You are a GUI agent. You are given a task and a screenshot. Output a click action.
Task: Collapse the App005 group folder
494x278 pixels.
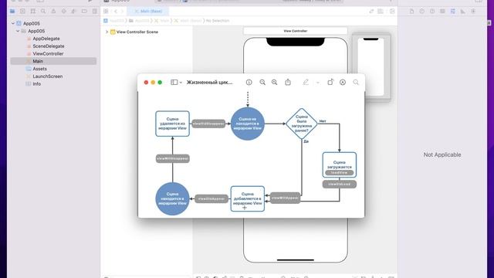(18, 31)
